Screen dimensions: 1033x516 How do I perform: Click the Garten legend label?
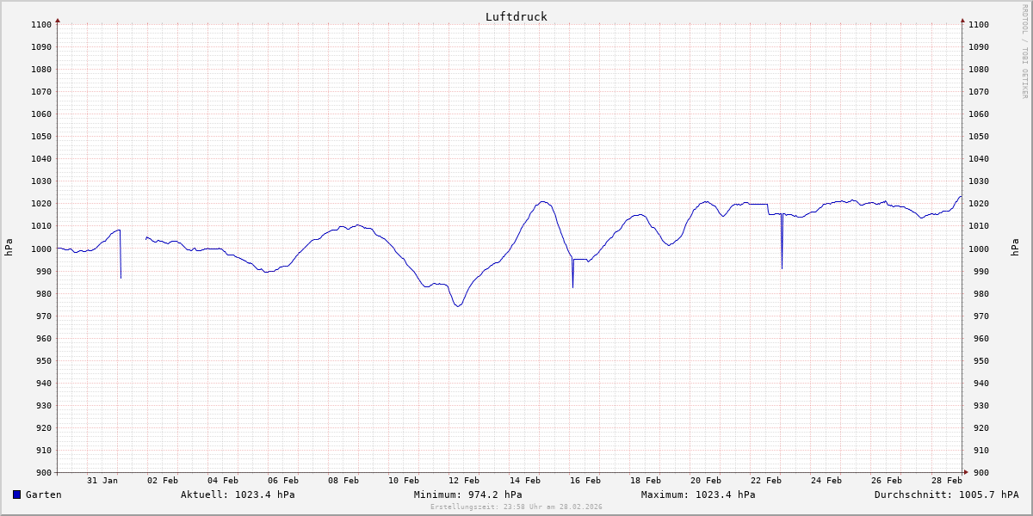pos(43,494)
